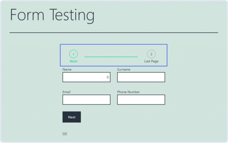Focus the Name input field
This screenshot has width=228, height=143.
pyautogui.click(x=86, y=77)
